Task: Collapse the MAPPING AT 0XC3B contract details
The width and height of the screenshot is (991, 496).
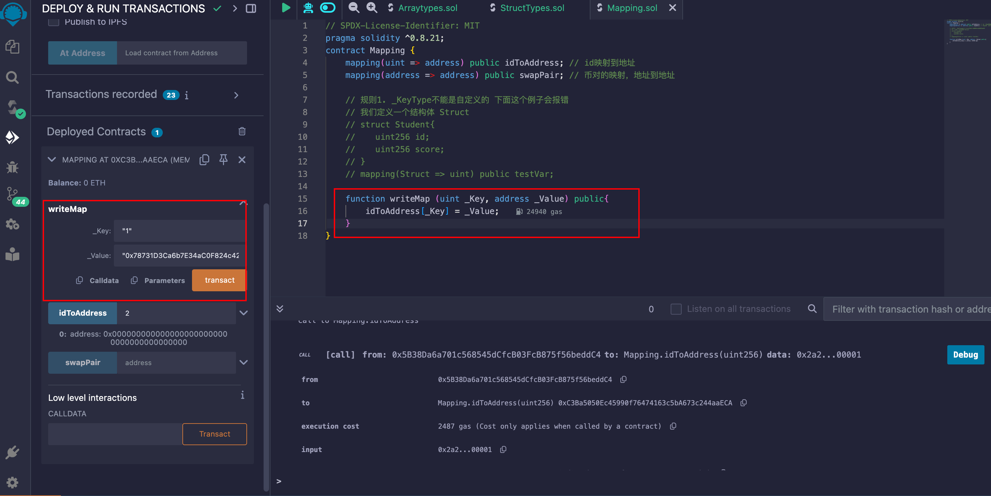Action: pyautogui.click(x=52, y=159)
